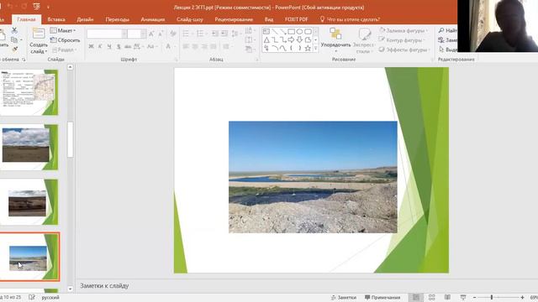Viewport: 538px width, 302px height.
Task: Open Упорядочить arrange tool
Action: (335, 40)
